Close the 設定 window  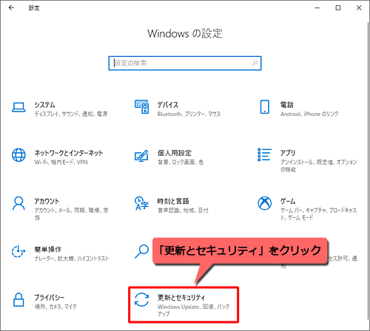click(x=359, y=8)
